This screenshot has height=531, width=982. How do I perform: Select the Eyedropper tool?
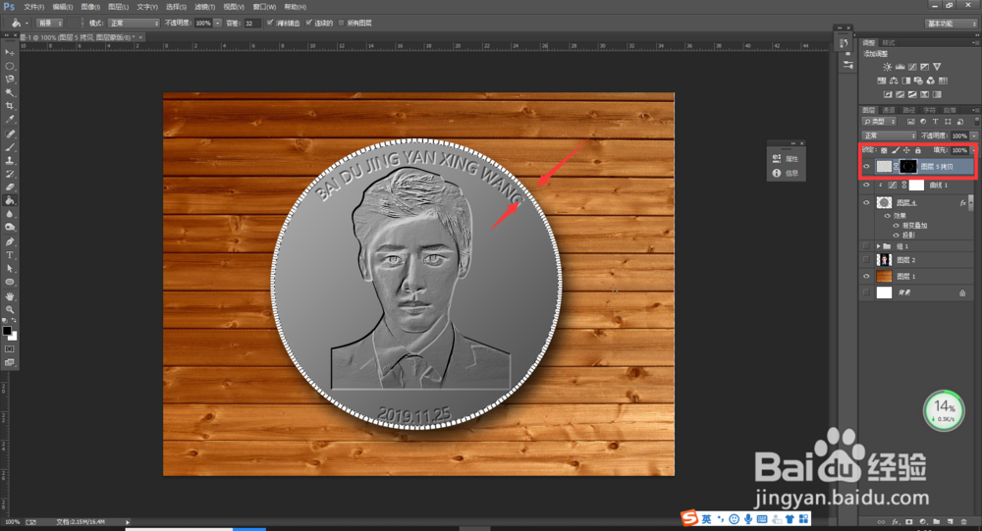pos(10,119)
